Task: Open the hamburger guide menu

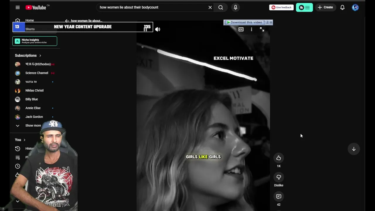Action: coord(18,7)
